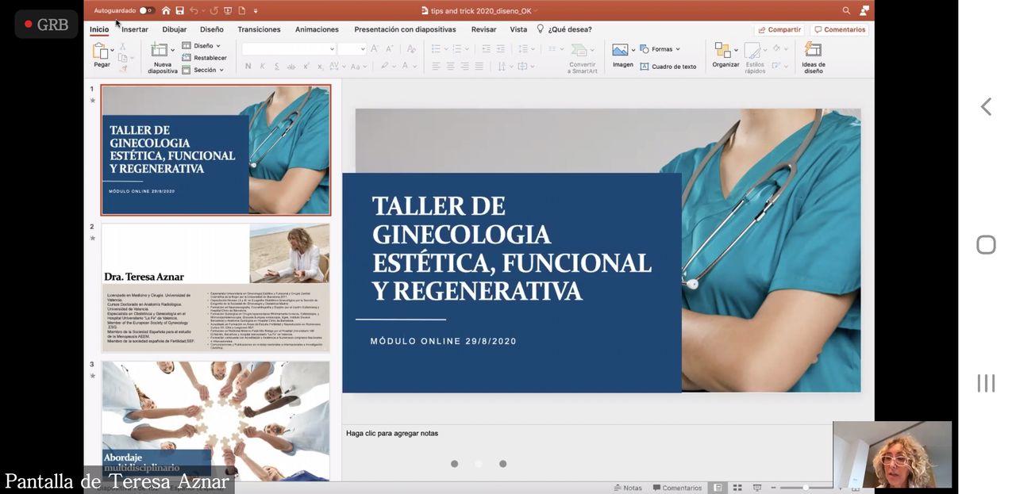Image resolution: width=1016 pixels, height=494 pixels.
Task: Switch to the slide sorter grid view
Action: [737, 488]
